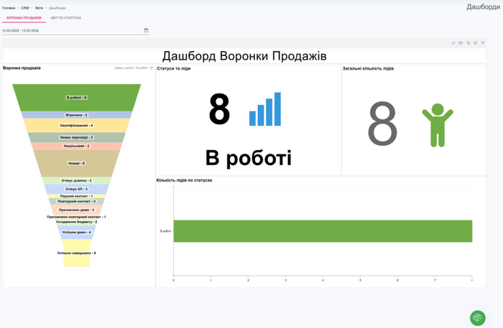The image size is (503, 328).
Task: Click the Успішно завершено funnel segment
Action: [76, 253]
